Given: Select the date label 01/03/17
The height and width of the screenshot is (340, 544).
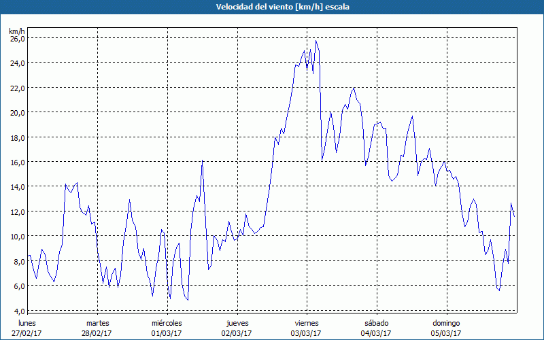Looking at the screenshot, I should point(167,333).
